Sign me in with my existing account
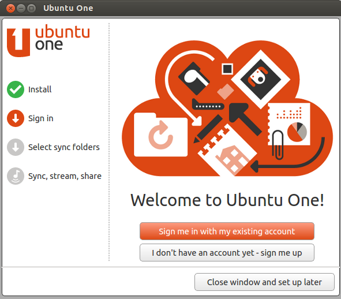341x299 pixels. 227,231
